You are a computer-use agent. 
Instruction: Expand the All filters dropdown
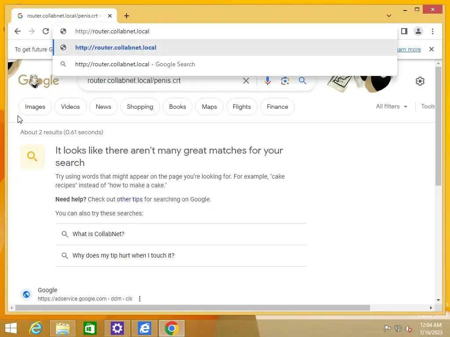pos(392,106)
